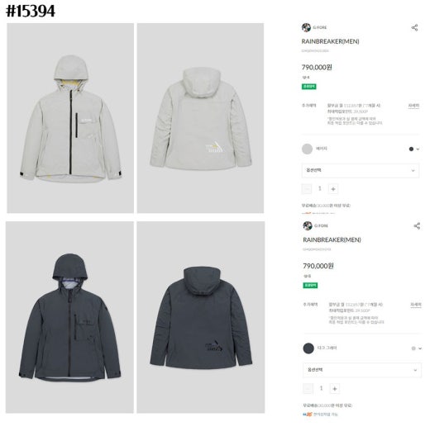This screenshot has height=436, width=430.
Task: Select the dark gray color swatch
Action: tap(308, 348)
